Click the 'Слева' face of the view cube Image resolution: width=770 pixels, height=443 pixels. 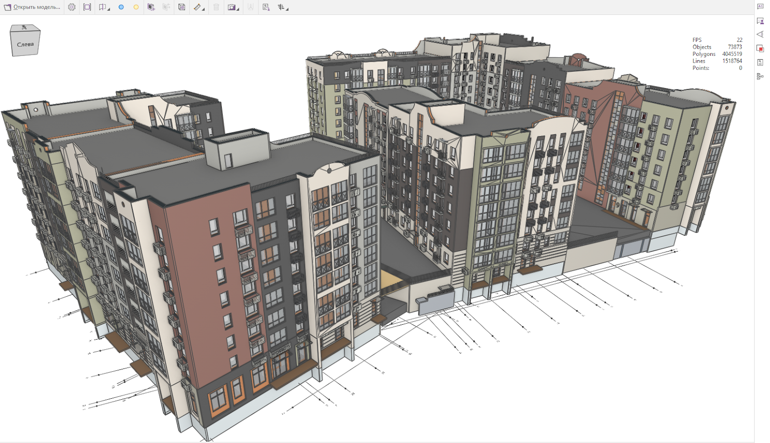(25, 45)
